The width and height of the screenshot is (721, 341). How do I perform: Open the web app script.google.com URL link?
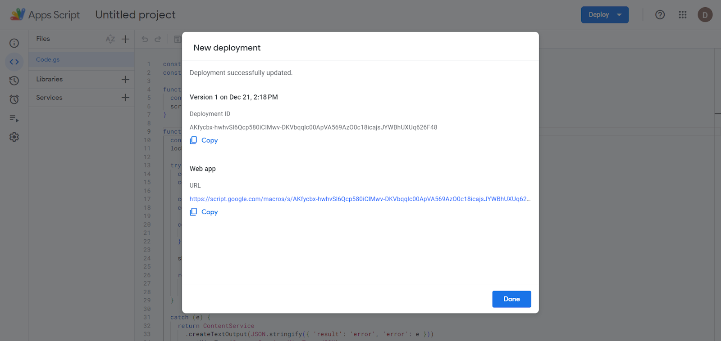coord(360,199)
